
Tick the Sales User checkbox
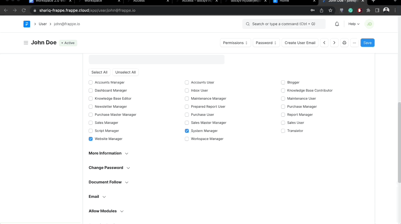283,123
